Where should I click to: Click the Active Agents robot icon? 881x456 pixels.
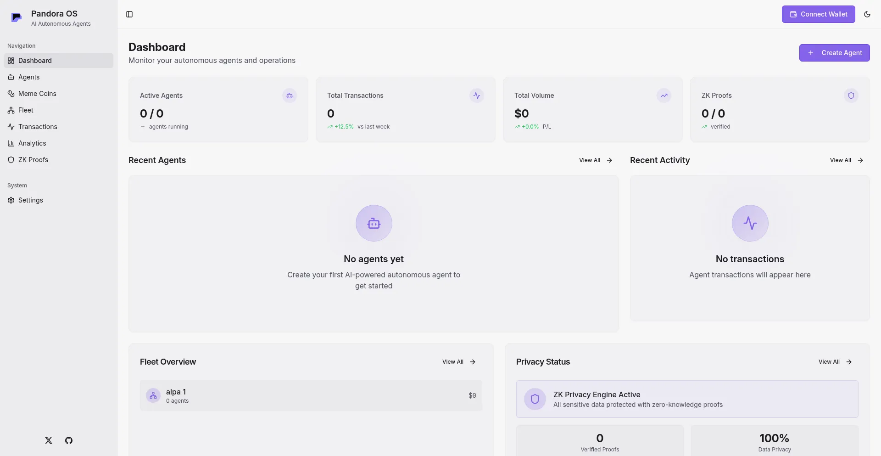289,96
